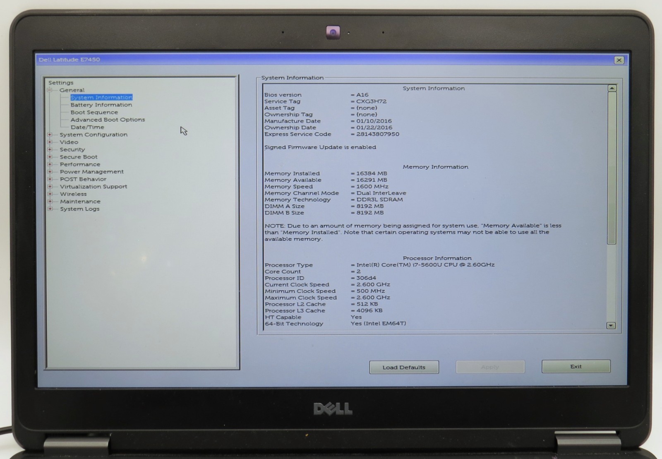Screen dimensions: 662x459
Task: Expand the Secure Boot node
Action: click(50, 157)
